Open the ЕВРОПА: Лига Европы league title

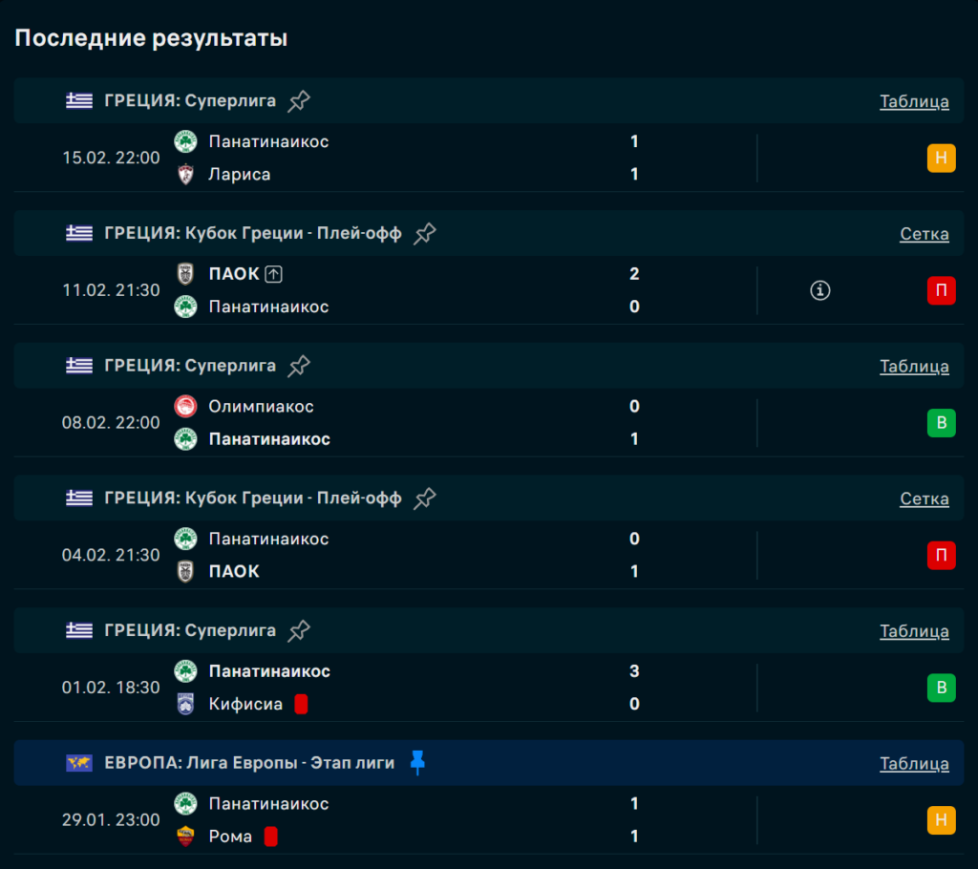point(249,763)
